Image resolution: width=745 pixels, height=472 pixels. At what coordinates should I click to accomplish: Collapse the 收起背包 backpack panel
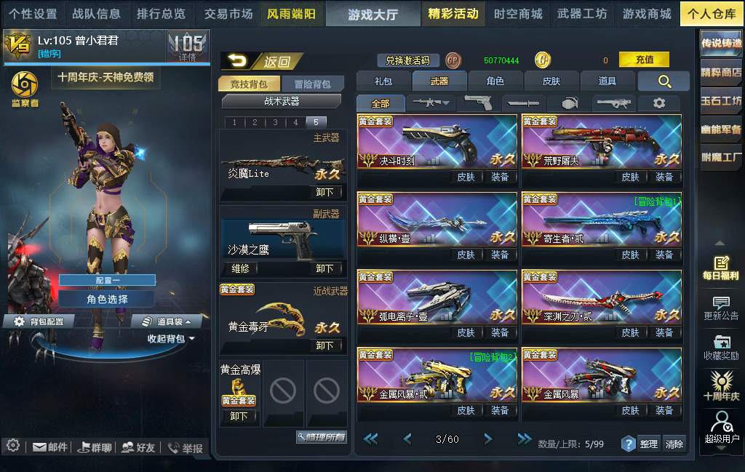(x=170, y=339)
